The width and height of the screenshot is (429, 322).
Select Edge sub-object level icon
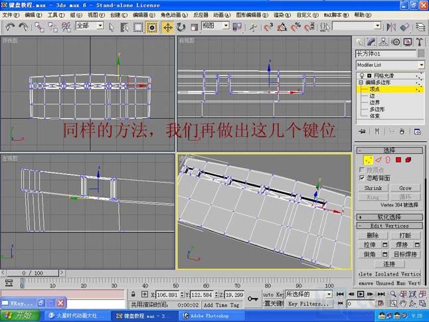pyautogui.click(x=379, y=160)
